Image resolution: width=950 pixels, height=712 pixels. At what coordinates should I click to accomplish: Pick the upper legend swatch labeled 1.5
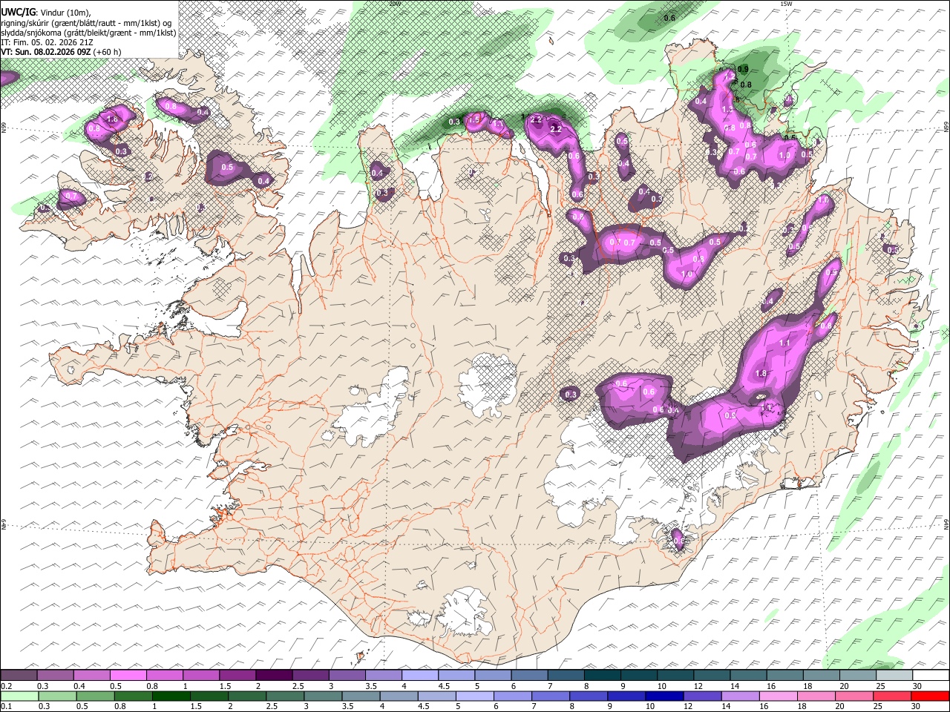coord(237,676)
